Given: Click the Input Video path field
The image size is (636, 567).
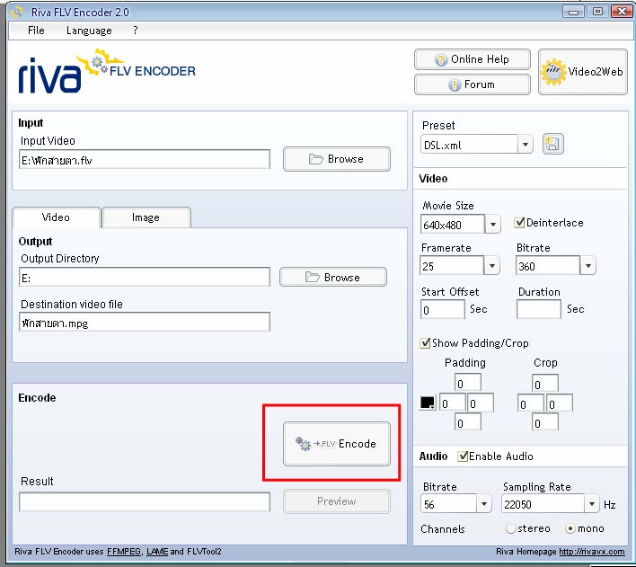Looking at the screenshot, I should point(145,160).
